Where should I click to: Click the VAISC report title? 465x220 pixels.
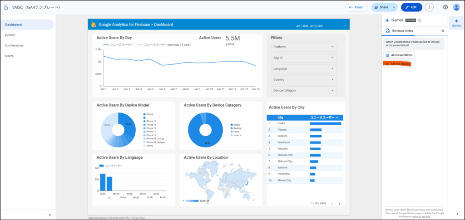coord(36,7)
